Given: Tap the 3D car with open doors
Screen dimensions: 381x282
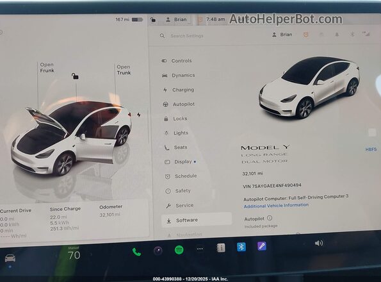Looking at the screenshot, I should coord(72,138).
